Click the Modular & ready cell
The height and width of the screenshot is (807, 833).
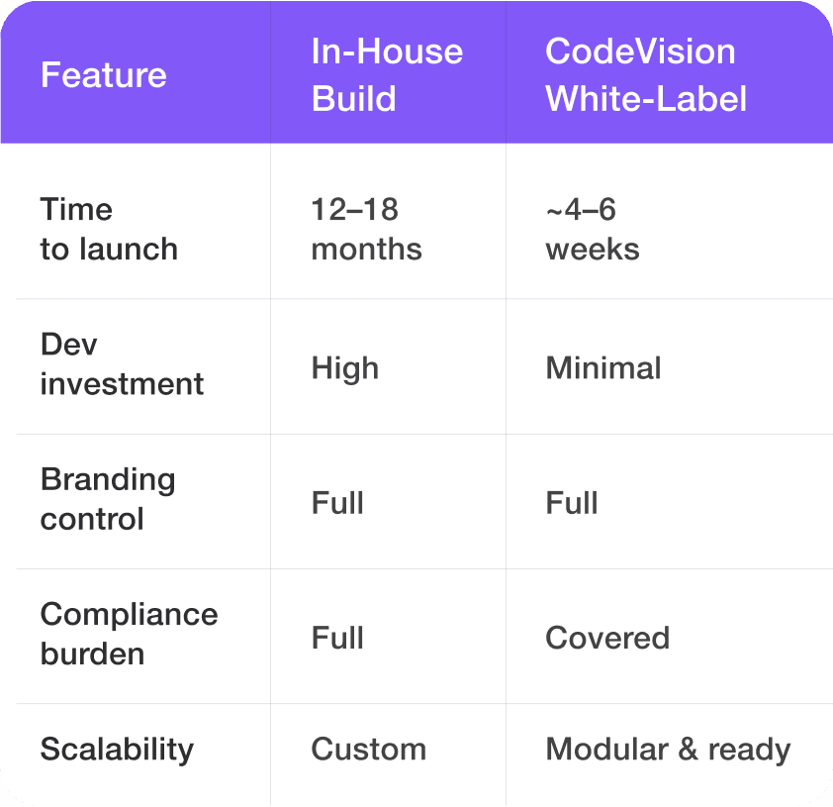coord(668,750)
